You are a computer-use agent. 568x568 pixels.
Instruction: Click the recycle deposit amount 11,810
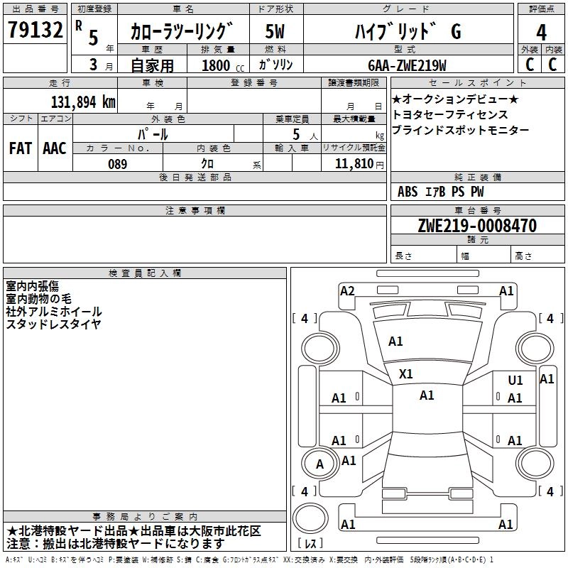tap(353, 164)
